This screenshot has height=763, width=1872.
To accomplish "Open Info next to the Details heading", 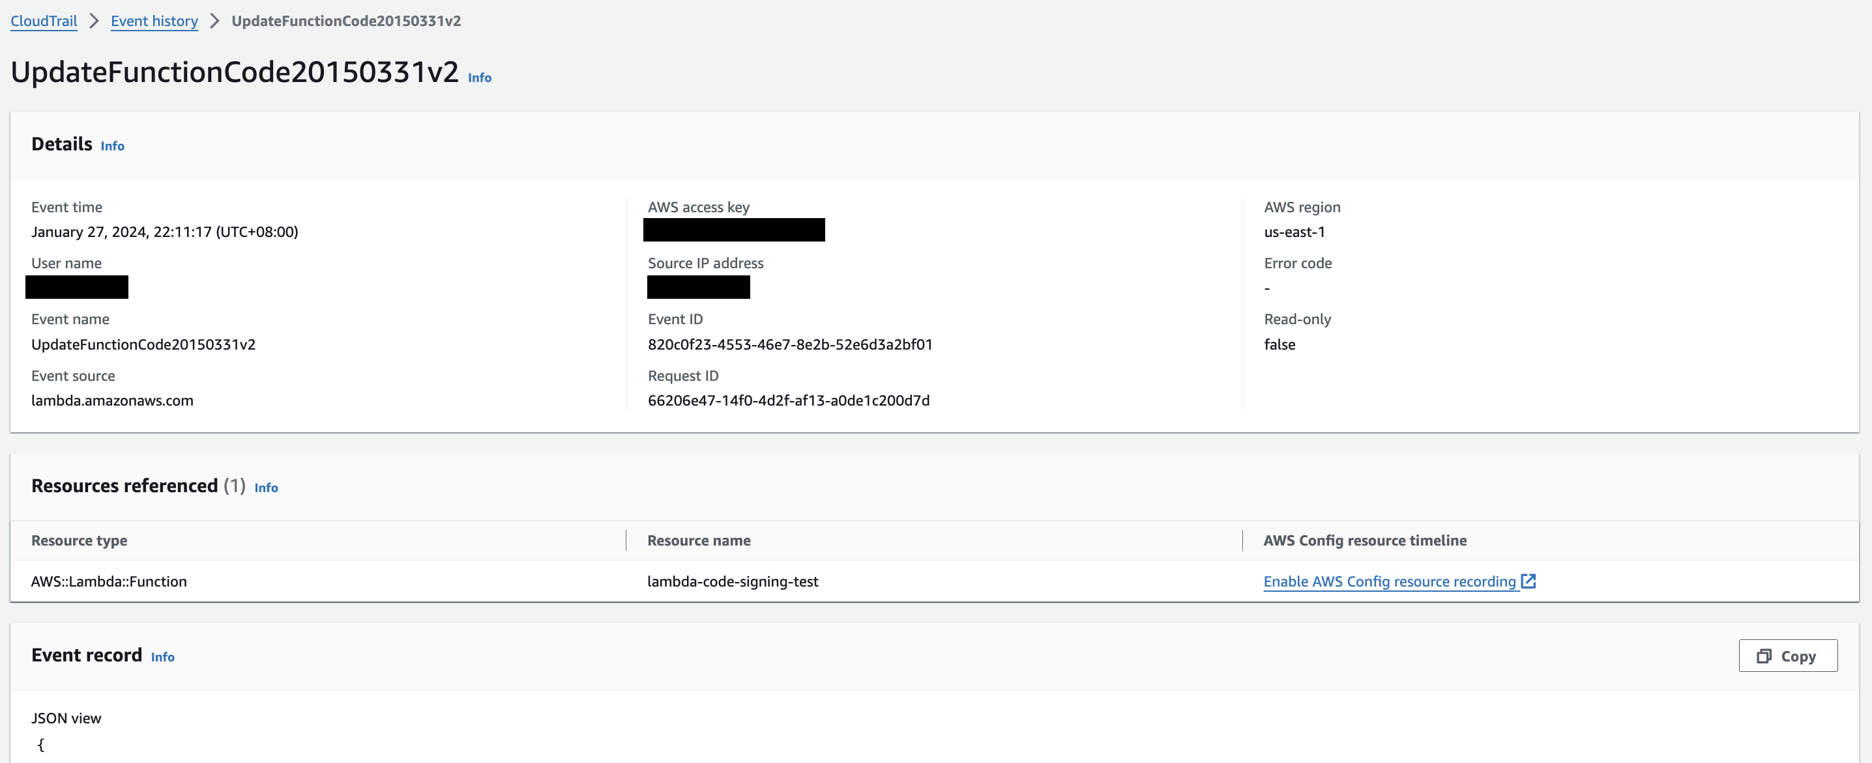I will [113, 146].
